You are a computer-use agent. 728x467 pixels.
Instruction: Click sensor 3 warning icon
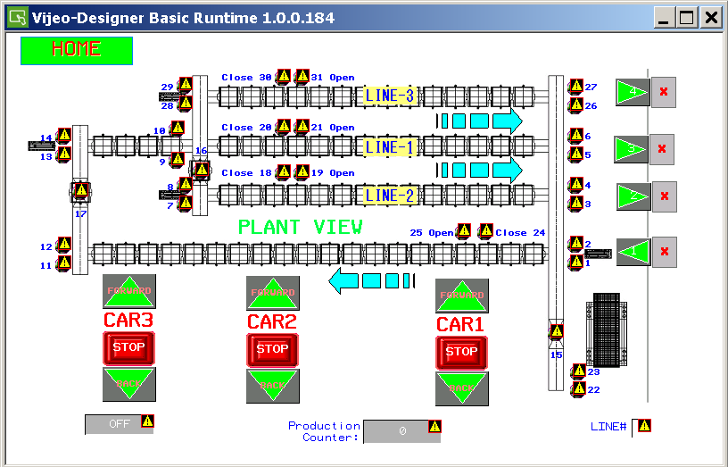[576, 204]
